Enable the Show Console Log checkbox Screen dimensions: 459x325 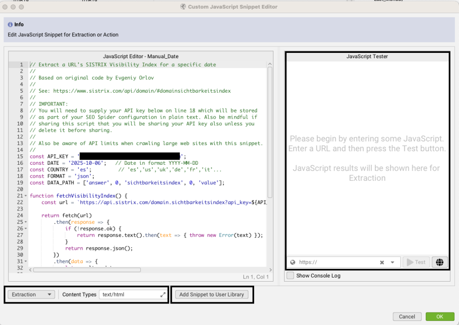coord(290,275)
